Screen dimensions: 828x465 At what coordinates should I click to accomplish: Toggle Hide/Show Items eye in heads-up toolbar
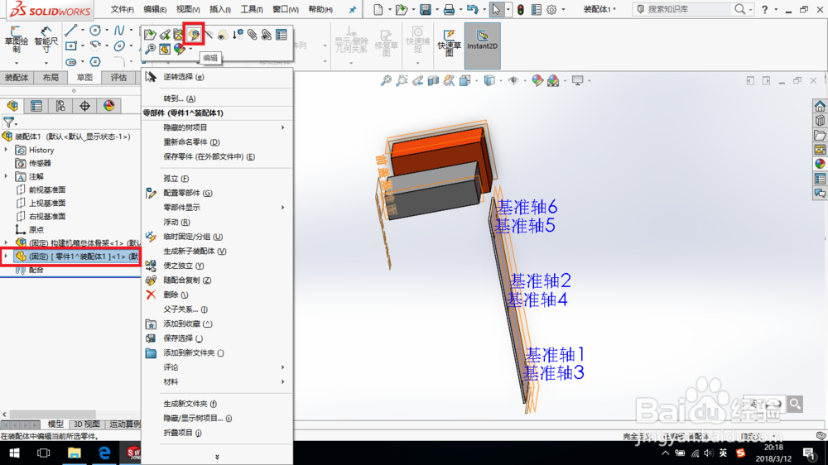coord(513,81)
